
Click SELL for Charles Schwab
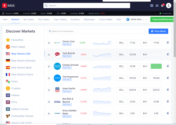[x=121, y=66]
